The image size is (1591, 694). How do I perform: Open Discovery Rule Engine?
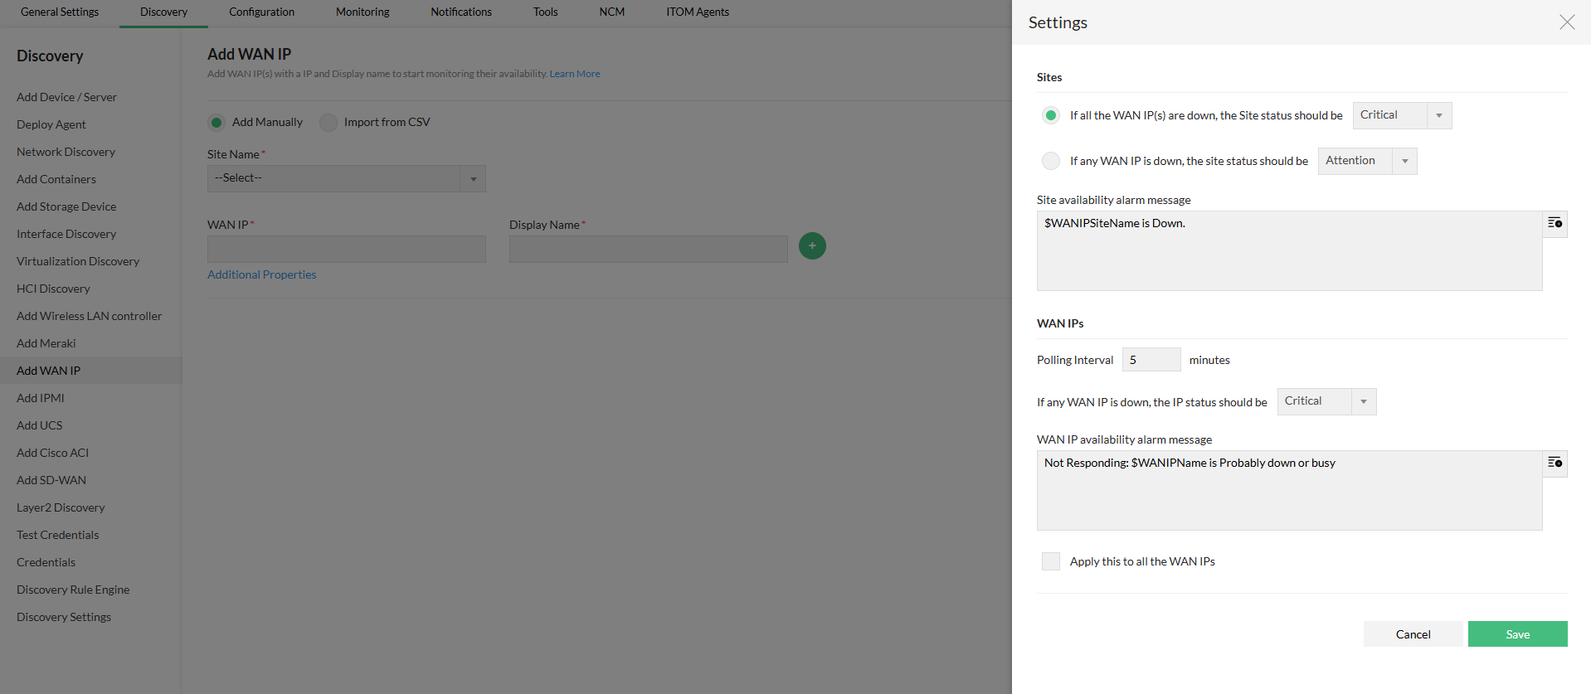(x=73, y=590)
